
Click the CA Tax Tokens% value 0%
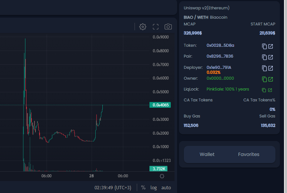pos(272,109)
